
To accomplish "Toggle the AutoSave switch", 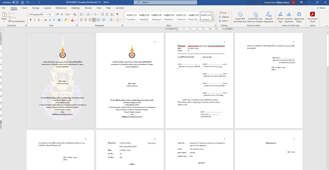I will [15, 2].
